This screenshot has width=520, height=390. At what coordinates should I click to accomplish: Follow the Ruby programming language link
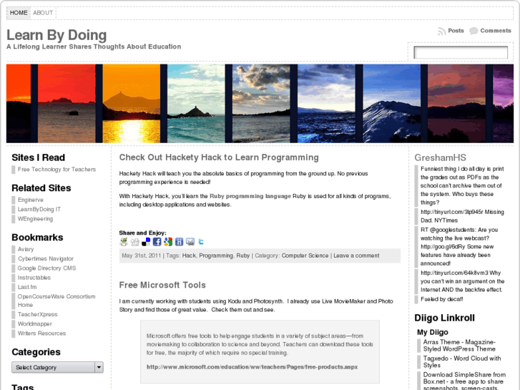(x=250, y=196)
